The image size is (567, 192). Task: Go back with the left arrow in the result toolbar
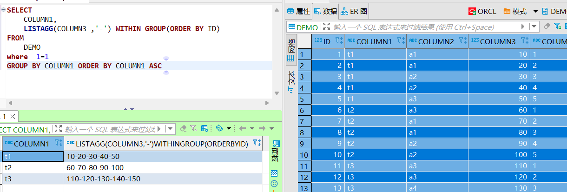(x=242, y=128)
